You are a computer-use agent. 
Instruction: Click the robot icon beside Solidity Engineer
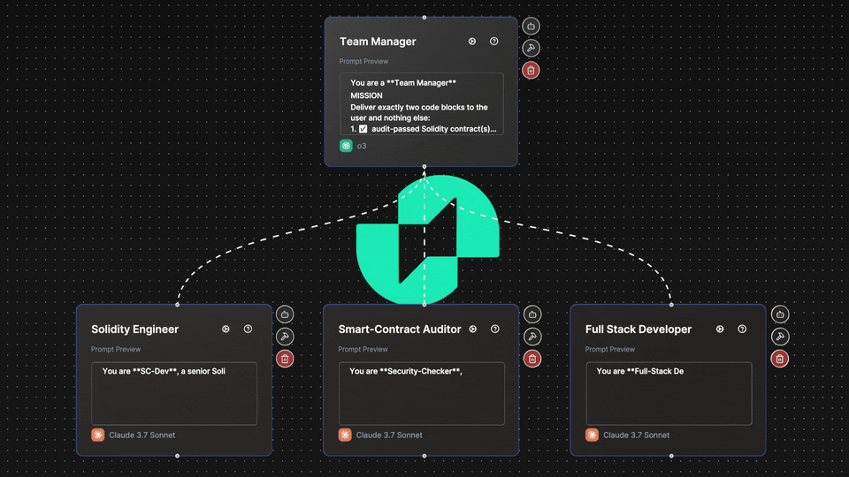coord(285,314)
